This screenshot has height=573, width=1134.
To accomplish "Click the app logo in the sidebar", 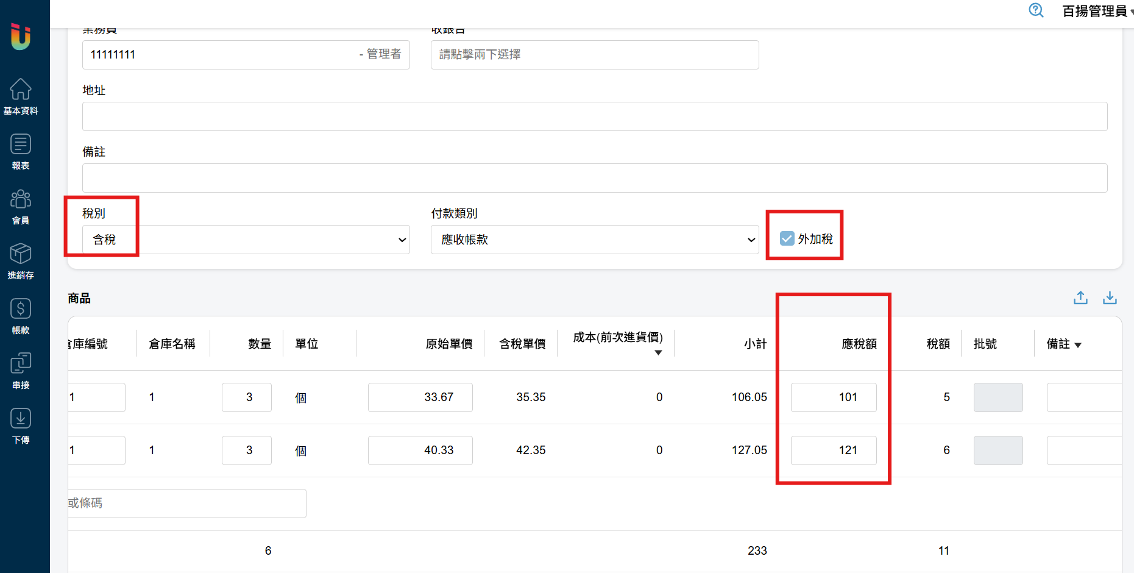I will (x=21, y=37).
